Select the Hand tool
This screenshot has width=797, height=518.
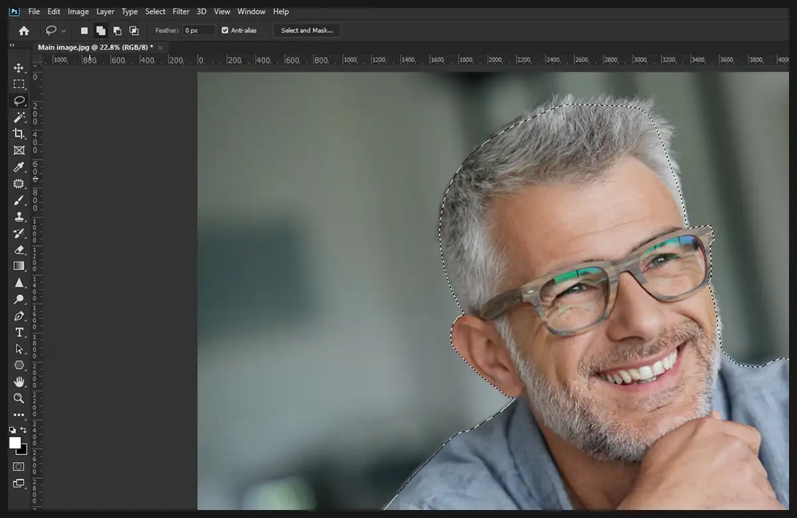(19, 382)
